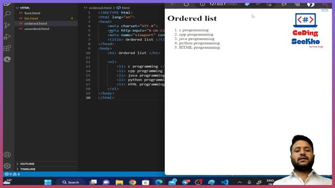Image resolution: width=335 pixels, height=188 pixels.
Task: Click the <title> Ordered list line in editor
Action: pyautogui.click(x=136, y=40)
